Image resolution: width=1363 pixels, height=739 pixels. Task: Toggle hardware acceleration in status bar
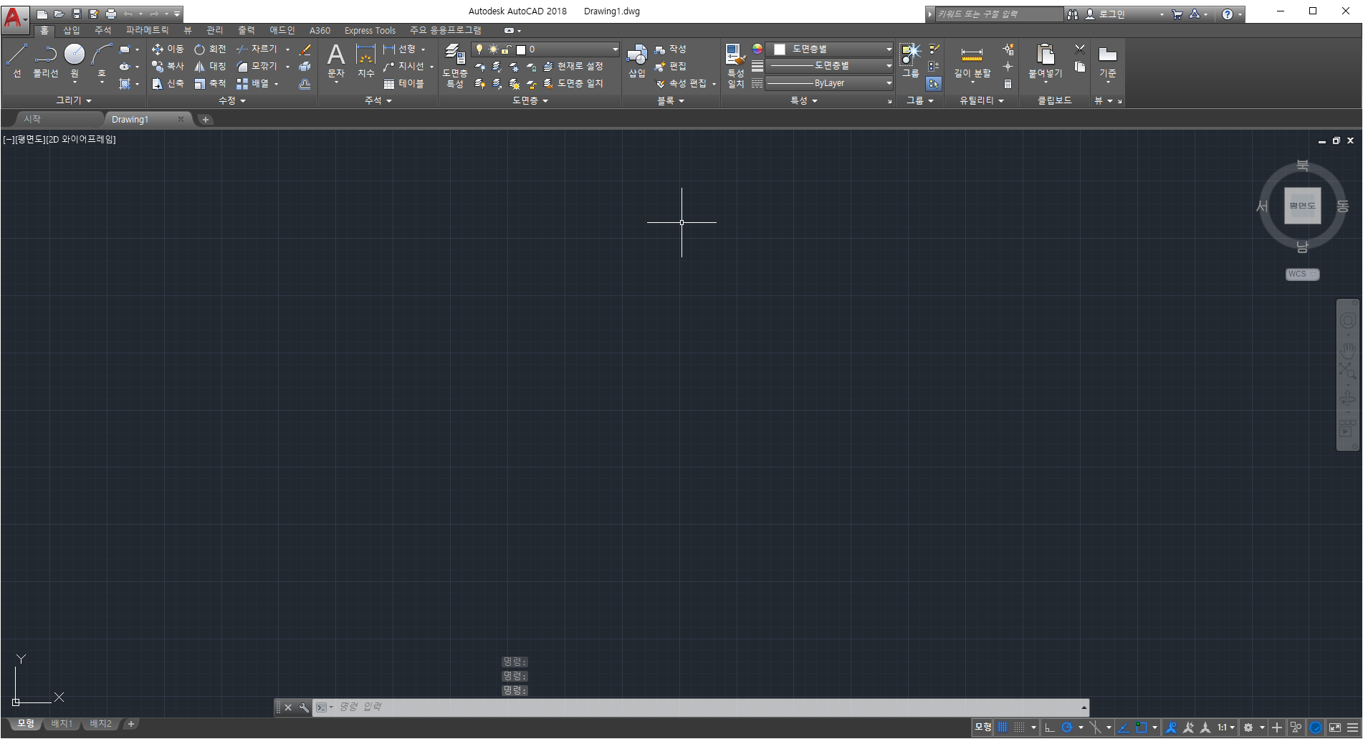(1316, 728)
